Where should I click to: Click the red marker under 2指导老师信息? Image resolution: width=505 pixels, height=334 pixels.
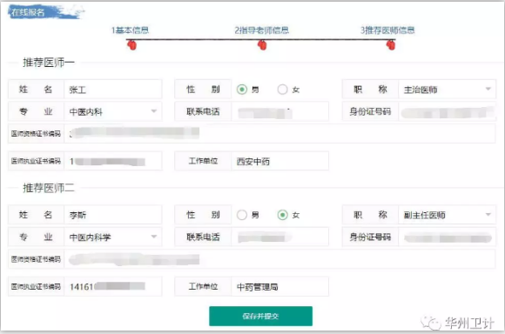pyautogui.click(x=262, y=45)
